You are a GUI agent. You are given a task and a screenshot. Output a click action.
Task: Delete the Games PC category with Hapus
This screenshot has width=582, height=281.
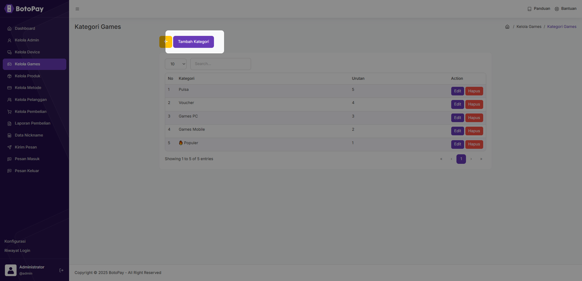click(x=474, y=118)
